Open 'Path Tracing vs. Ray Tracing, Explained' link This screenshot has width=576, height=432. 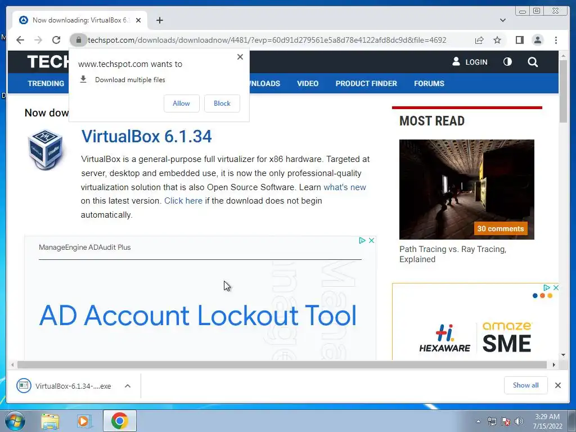click(x=453, y=254)
